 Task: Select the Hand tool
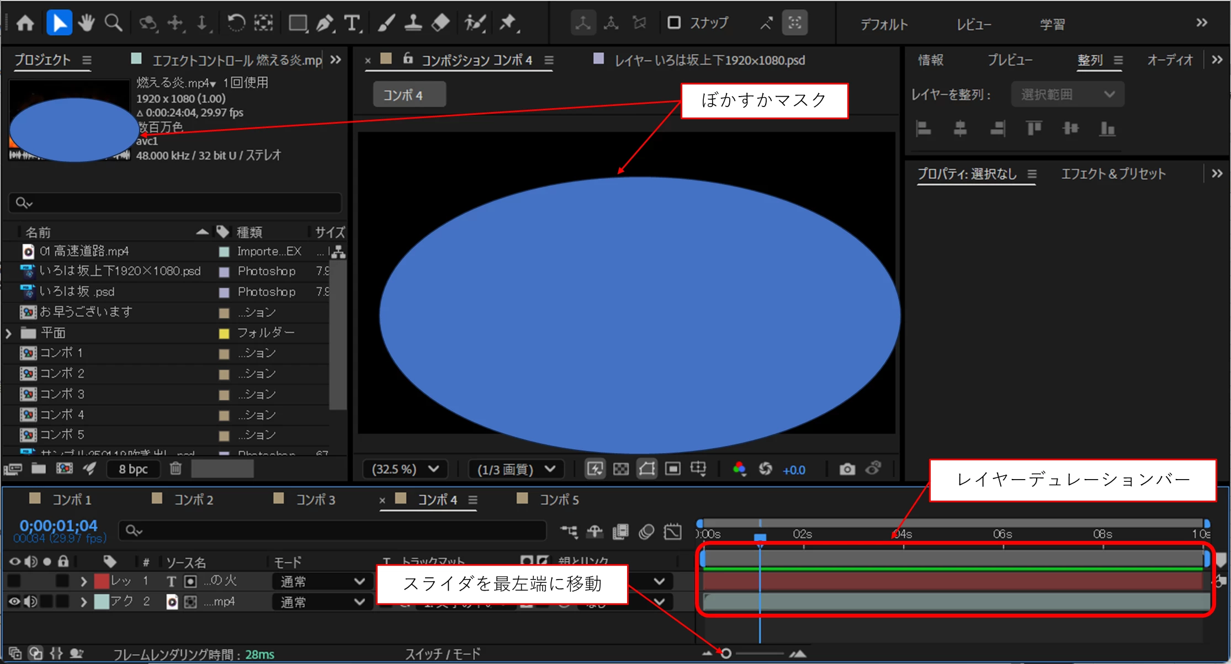(86, 23)
